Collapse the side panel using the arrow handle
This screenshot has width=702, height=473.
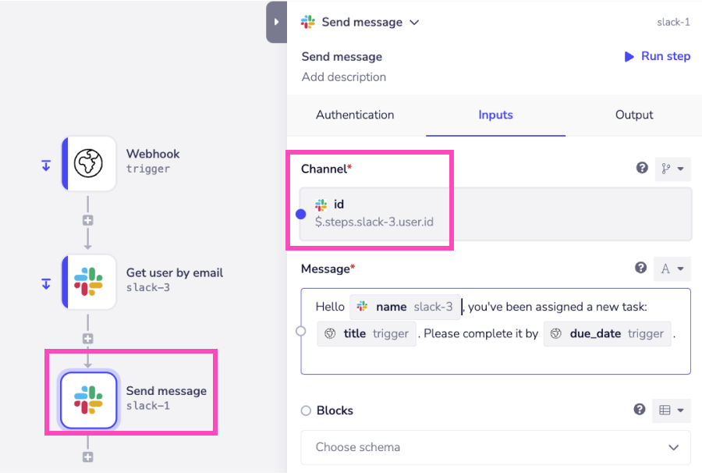(276, 22)
